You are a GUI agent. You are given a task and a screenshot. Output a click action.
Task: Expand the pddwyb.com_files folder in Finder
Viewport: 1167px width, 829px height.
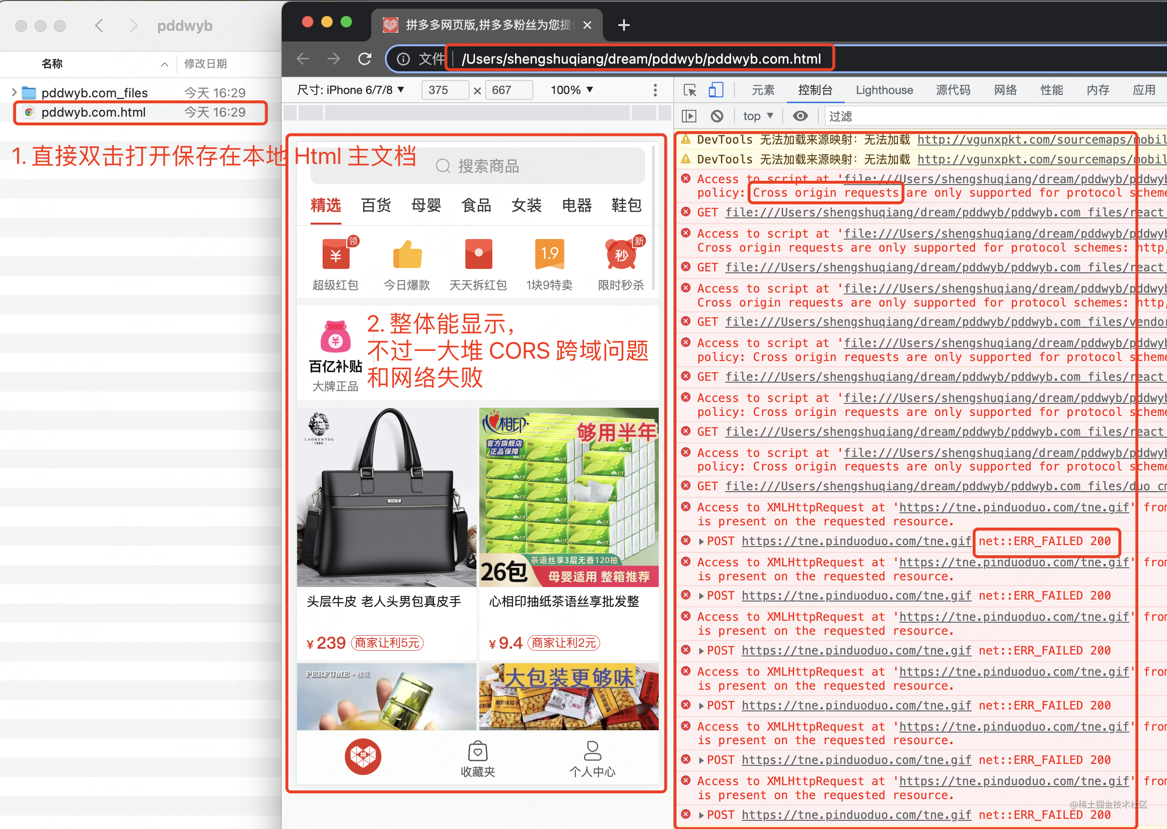pos(14,93)
